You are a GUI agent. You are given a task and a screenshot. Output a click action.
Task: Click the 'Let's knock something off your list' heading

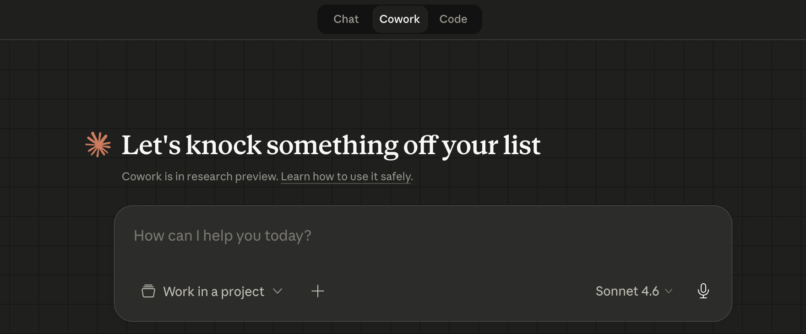[x=331, y=145]
